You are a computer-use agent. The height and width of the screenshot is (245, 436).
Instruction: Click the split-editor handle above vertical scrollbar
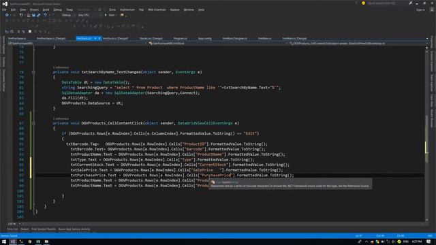point(427,48)
